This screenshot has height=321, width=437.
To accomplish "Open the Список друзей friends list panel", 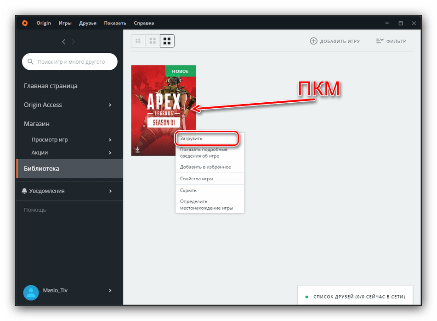I will click(355, 297).
